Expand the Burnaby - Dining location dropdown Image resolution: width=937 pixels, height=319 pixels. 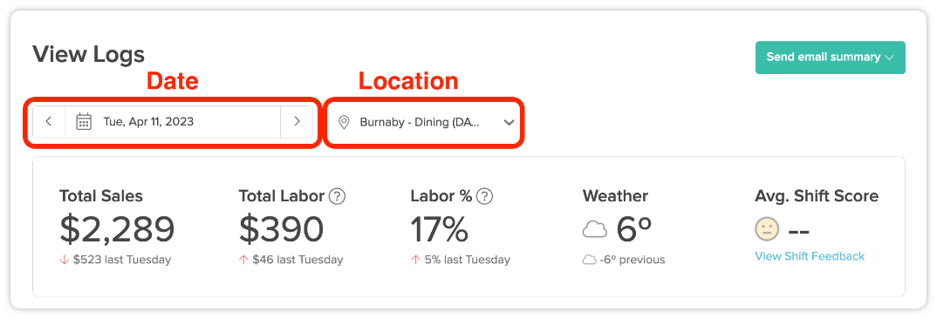pyautogui.click(x=425, y=123)
